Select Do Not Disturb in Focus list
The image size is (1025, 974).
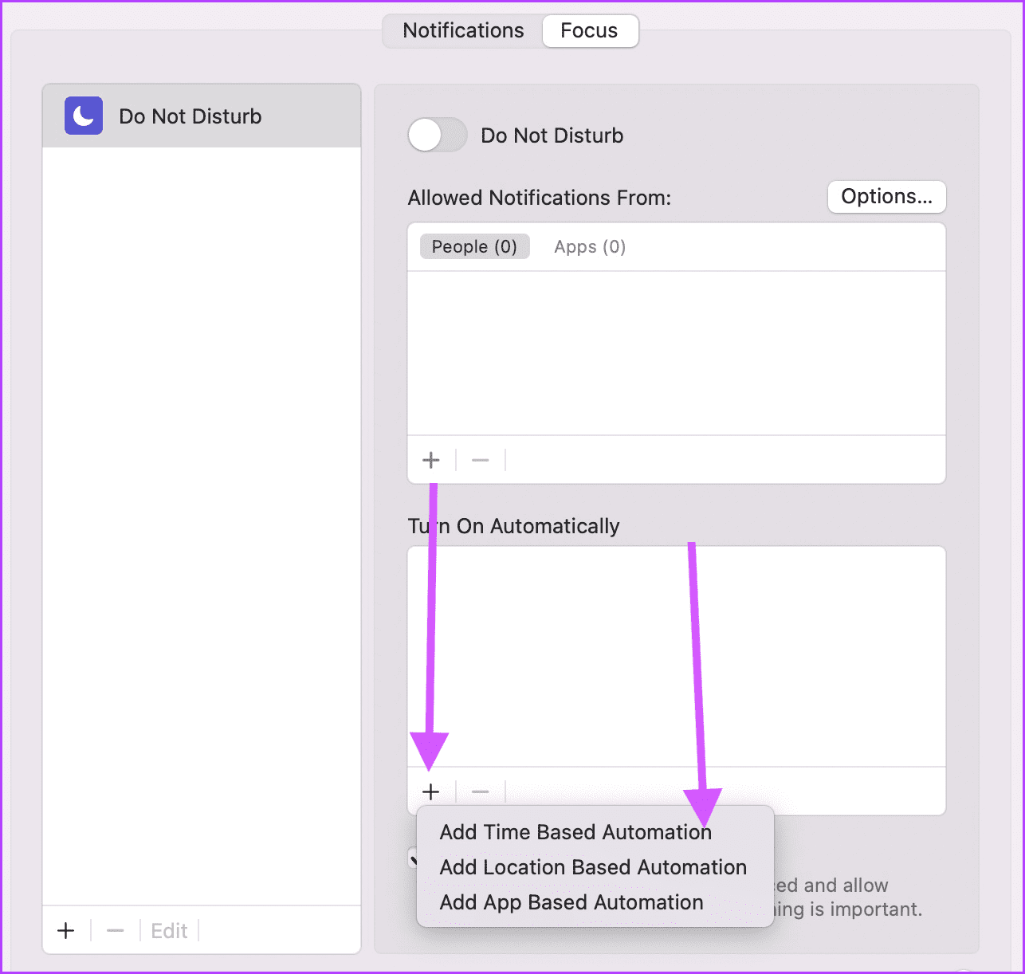[x=202, y=116]
